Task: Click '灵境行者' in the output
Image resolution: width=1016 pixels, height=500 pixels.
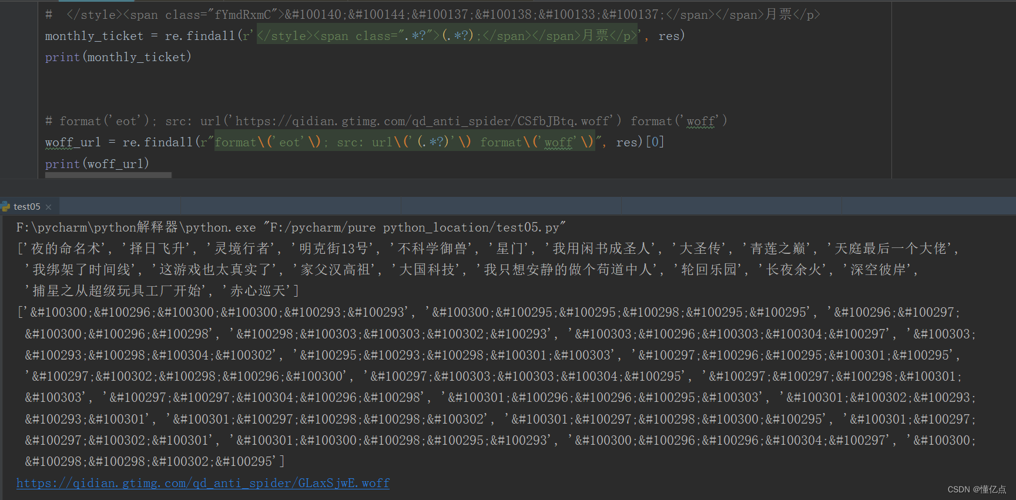Action: point(242,249)
